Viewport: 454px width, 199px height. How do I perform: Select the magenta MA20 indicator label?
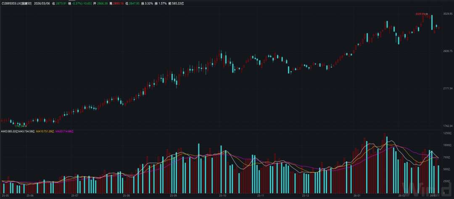tap(65, 131)
